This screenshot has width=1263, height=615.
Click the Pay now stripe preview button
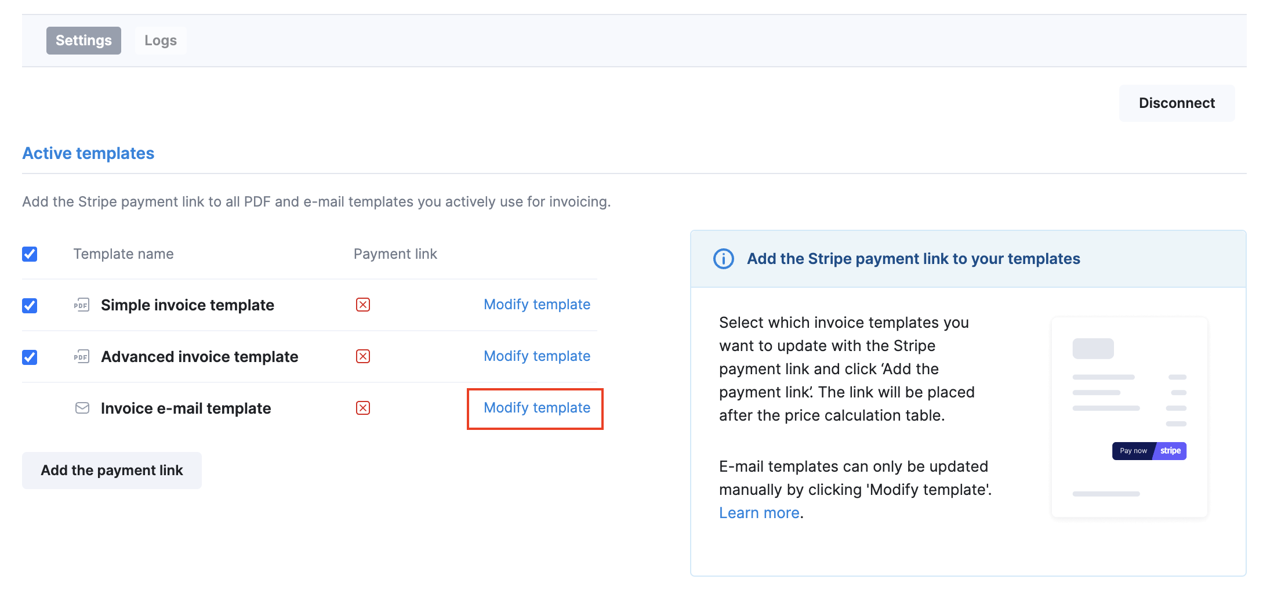pyautogui.click(x=1149, y=451)
